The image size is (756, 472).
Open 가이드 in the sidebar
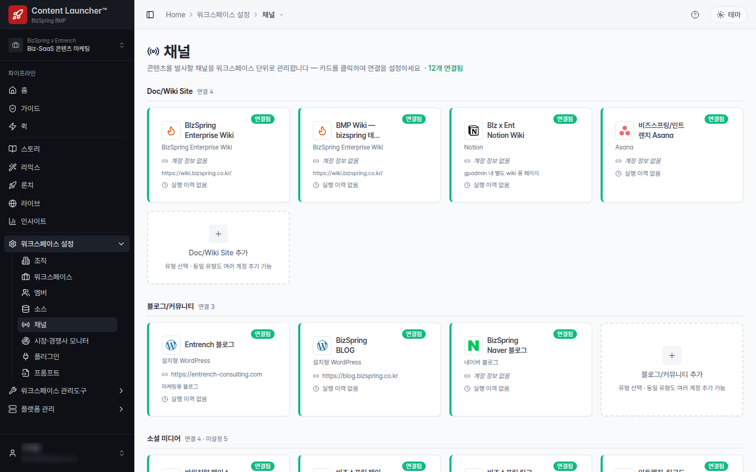(x=67, y=109)
